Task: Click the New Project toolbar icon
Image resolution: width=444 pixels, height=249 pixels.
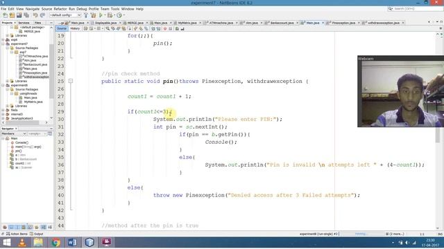Action: pos(12,15)
